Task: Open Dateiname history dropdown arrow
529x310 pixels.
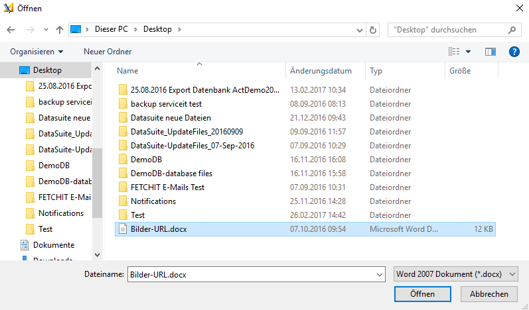Action: (x=380, y=275)
